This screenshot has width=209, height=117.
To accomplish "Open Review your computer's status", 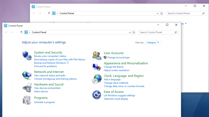I will tap(50, 56).
